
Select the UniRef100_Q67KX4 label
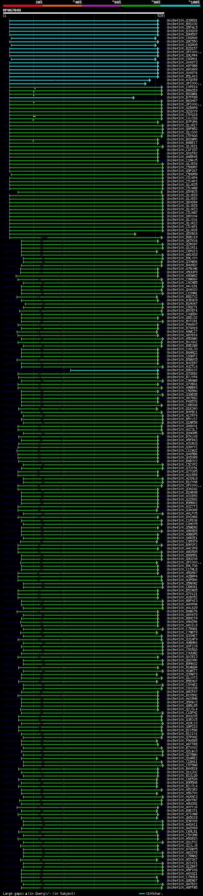click(x=182, y=241)
